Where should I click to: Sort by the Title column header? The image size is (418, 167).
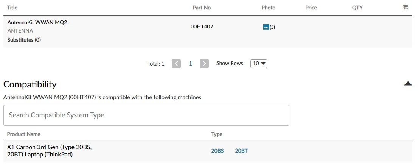click(12, 8)
